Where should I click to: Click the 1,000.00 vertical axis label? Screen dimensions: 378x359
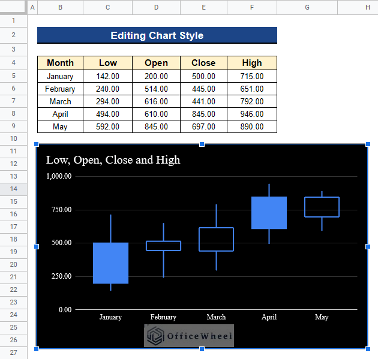click(59, 176)
